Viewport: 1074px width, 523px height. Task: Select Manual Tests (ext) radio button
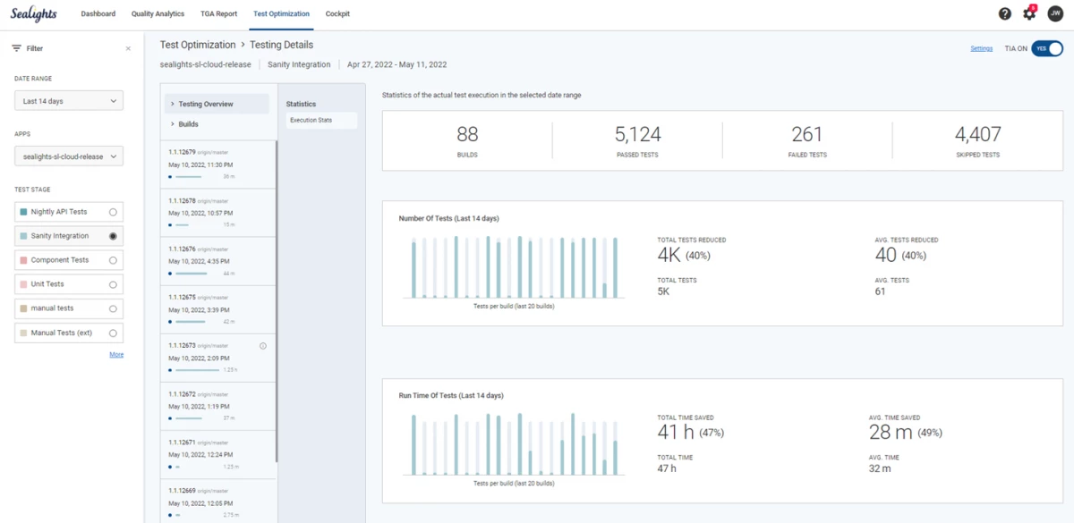pos(113,333)
